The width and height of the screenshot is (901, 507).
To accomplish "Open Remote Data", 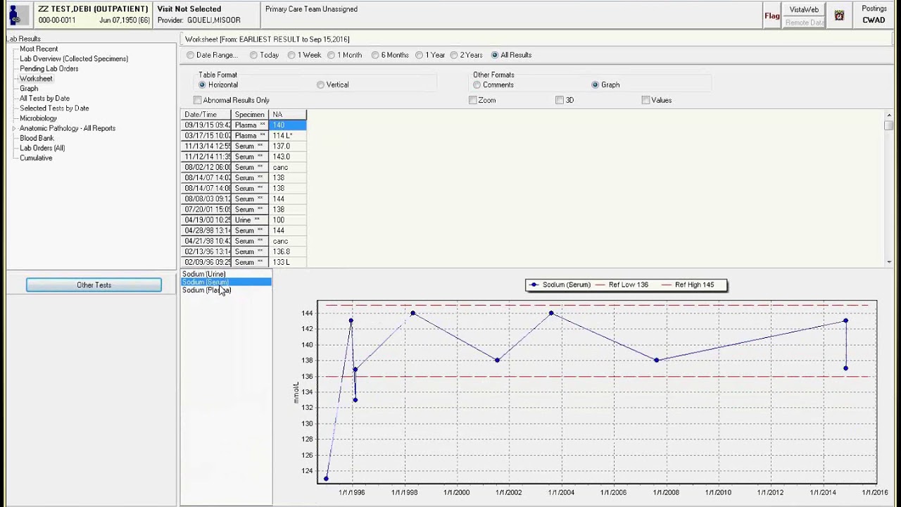I will [x=804, y=23].
